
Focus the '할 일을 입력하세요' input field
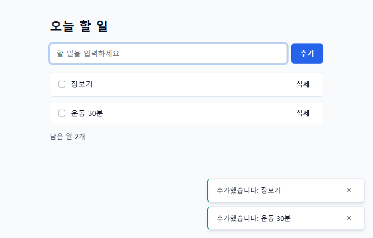pos(168,53)
